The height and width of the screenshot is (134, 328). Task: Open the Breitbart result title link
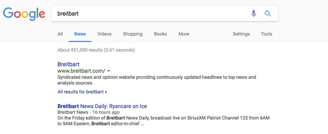coord(68,64)
